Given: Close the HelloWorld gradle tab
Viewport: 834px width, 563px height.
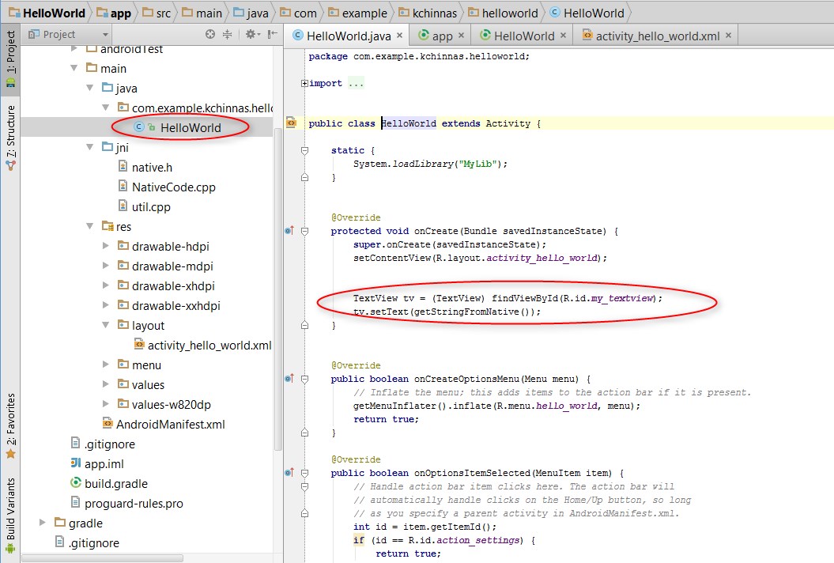Looking at the screenshot, I should 564,35.
